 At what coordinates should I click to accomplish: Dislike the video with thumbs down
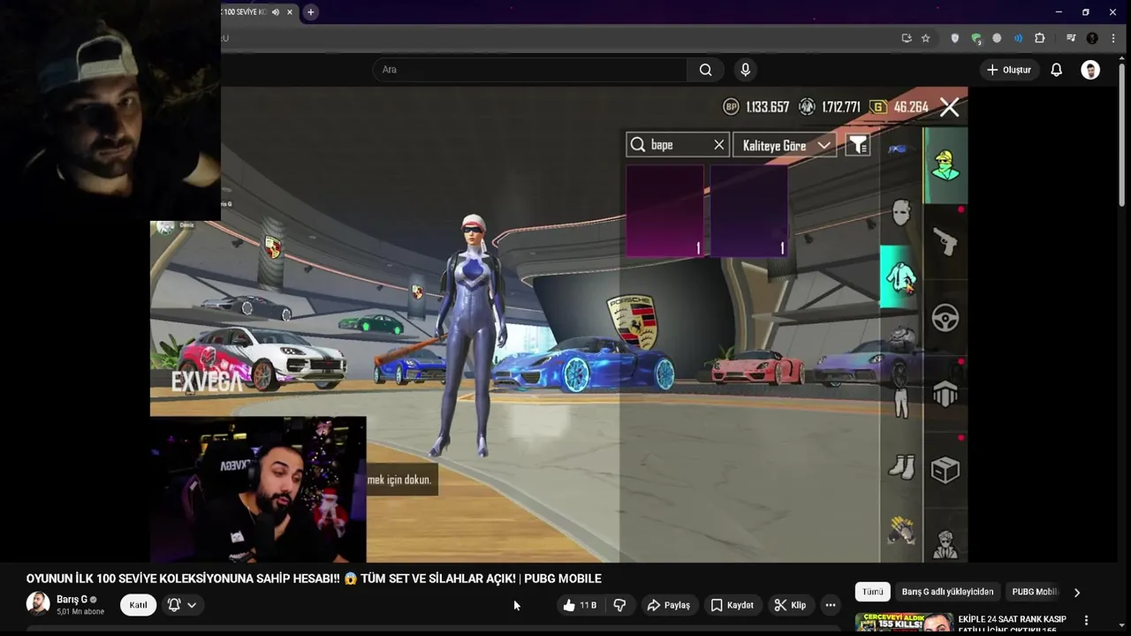pyautogui.click(x=619, y=605)
